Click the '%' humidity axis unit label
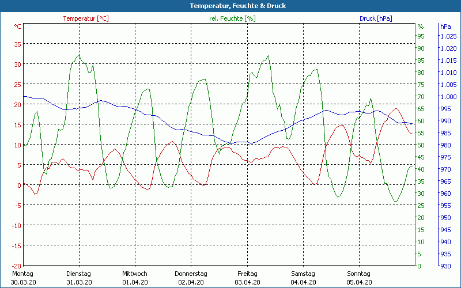Image resolution: width=461 pixels, height=288 pixels. [x=421, y=26]
